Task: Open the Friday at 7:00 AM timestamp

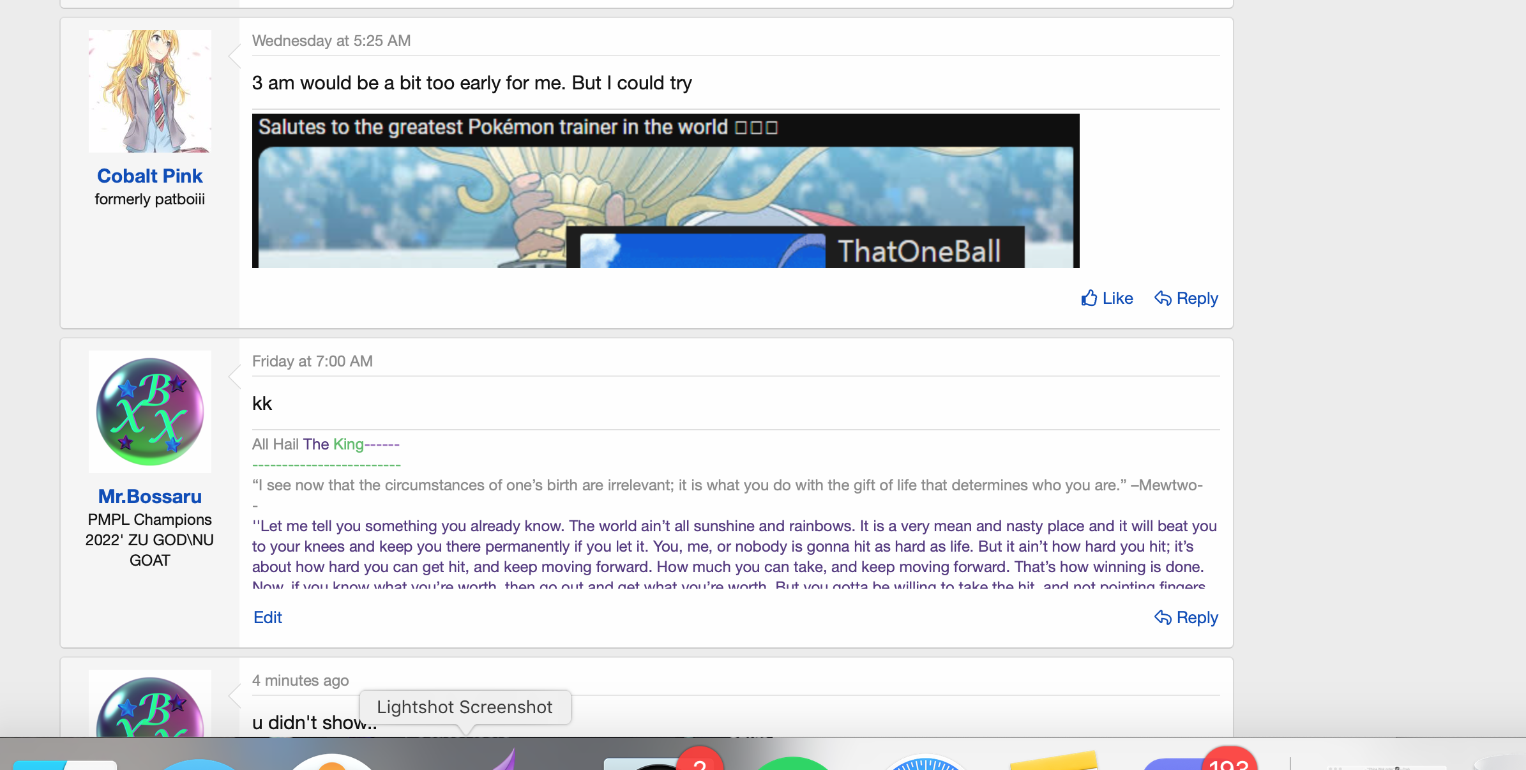Action: pos(312,361)
